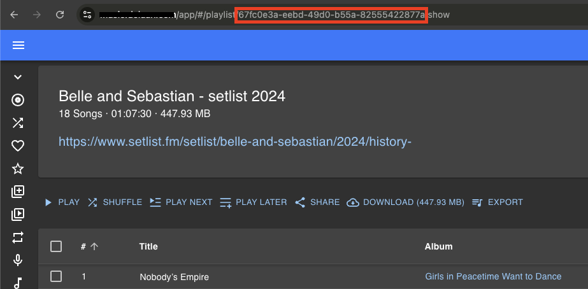Open Favourites heart icon in sidebar
This screenshot has height=289, width=588.
point(18,146)
